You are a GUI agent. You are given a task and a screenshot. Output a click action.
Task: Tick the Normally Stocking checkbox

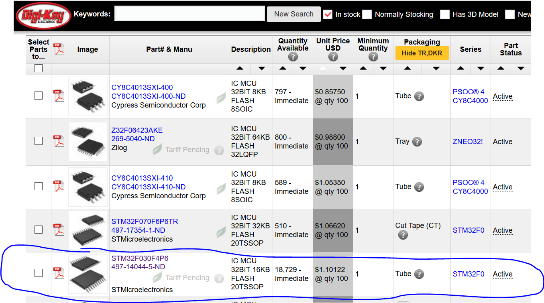(x=367, y=14)
